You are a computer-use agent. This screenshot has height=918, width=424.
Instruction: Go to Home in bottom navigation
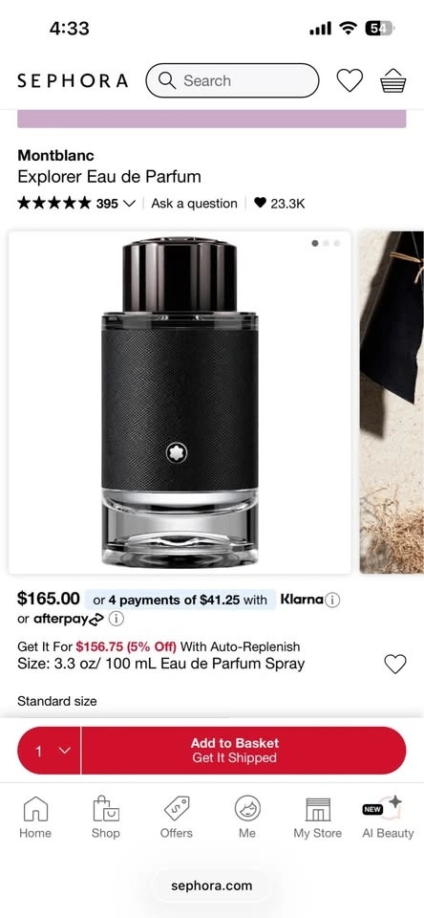pos(35,818)
